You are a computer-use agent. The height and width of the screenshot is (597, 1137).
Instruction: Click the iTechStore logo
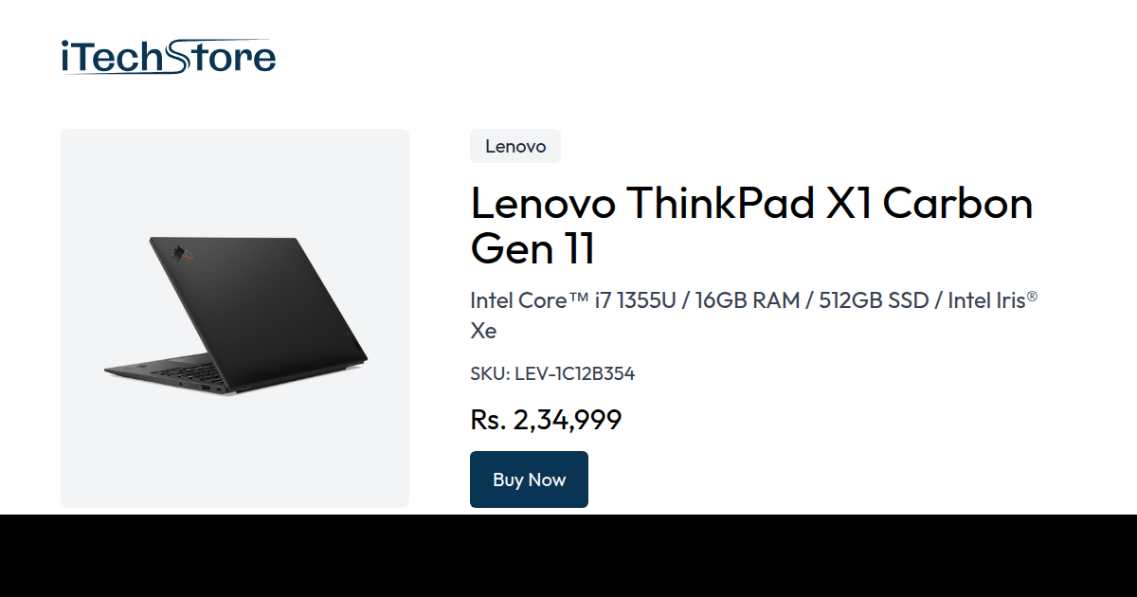(x=168, y=57)
